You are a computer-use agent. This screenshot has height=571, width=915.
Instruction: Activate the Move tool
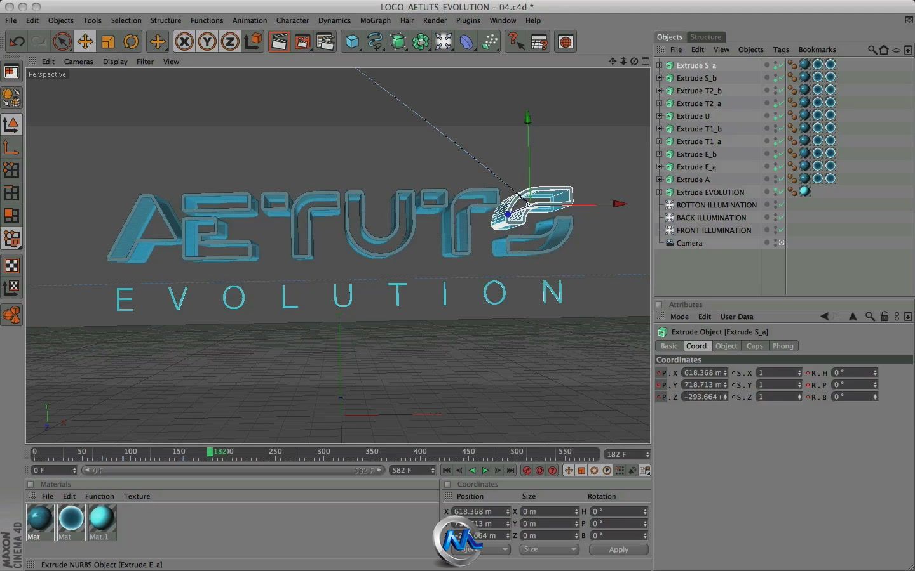click(85, 42)
